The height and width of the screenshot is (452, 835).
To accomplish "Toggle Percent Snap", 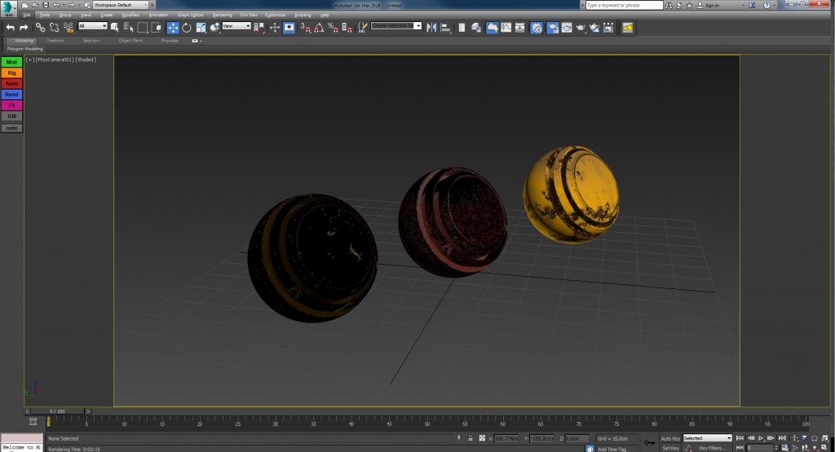I will coord(333,28).
